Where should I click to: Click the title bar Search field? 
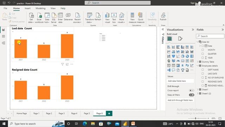pyautogui.click(x=117, y=3)
